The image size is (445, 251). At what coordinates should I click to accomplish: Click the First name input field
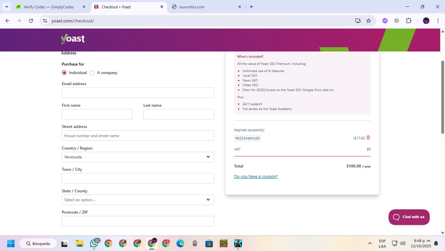pos(97,114)
